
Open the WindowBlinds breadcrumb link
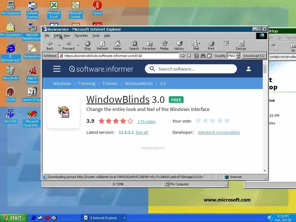pyautogui.click(x=139, y=84)
